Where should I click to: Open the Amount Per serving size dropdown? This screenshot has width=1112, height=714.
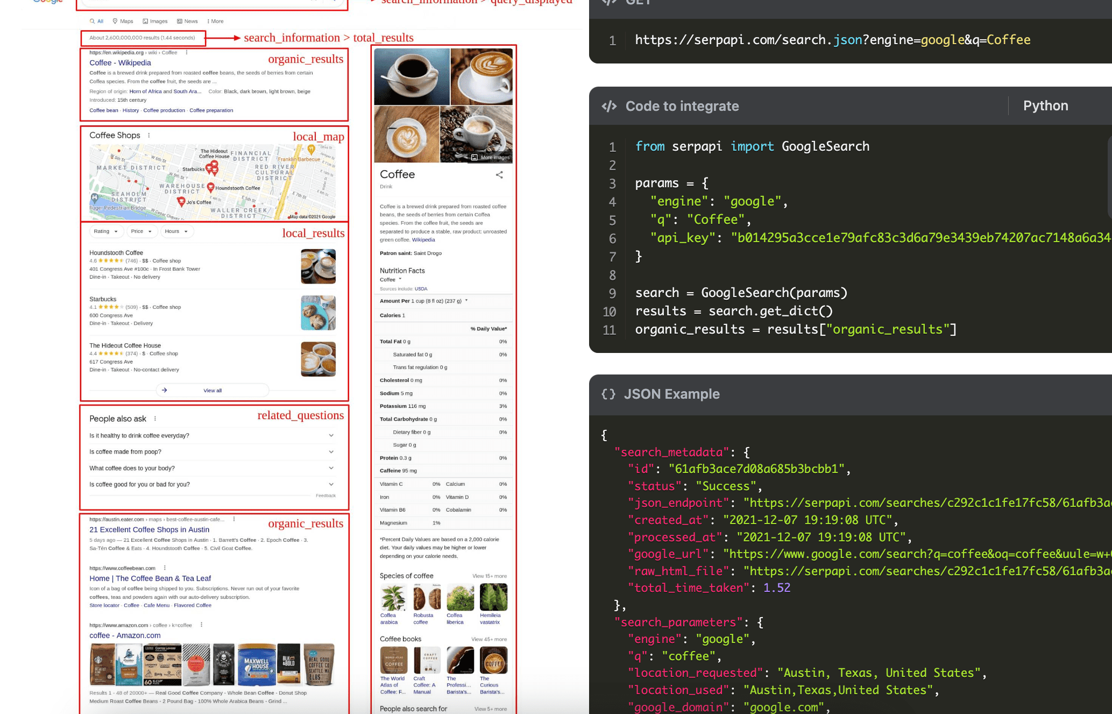pos(424,301)
